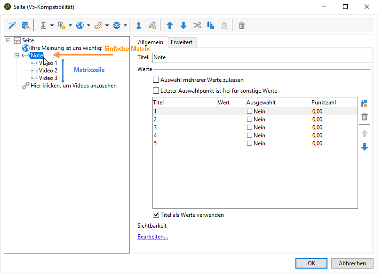
Task: Click the database with arrow icon
Action: click(x=25, y=25)
